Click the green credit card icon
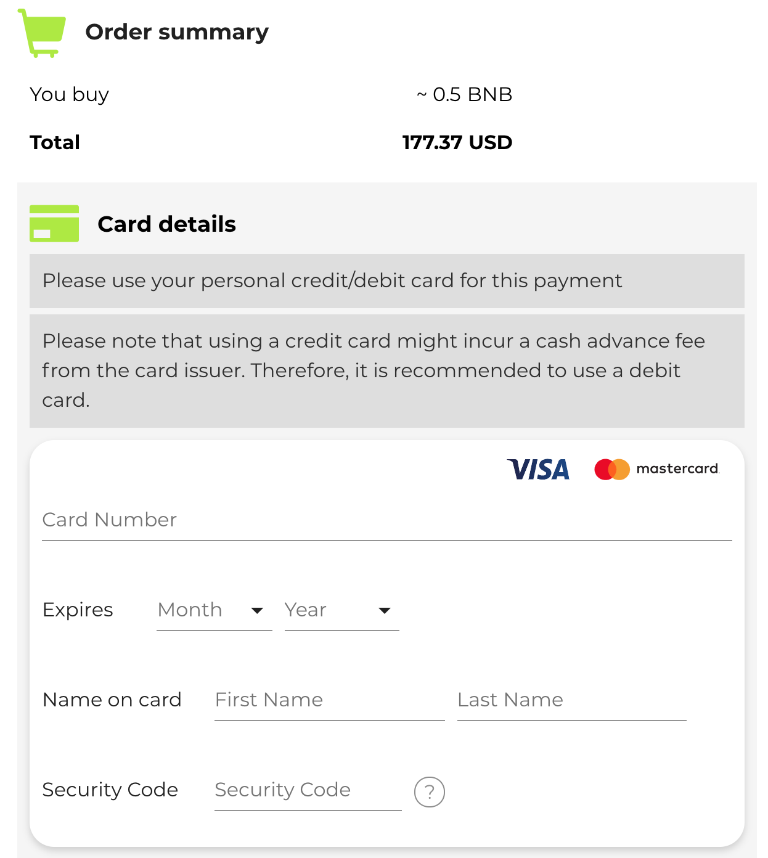The height and width of the screenshot is (858, 768). tap(54, 224)
